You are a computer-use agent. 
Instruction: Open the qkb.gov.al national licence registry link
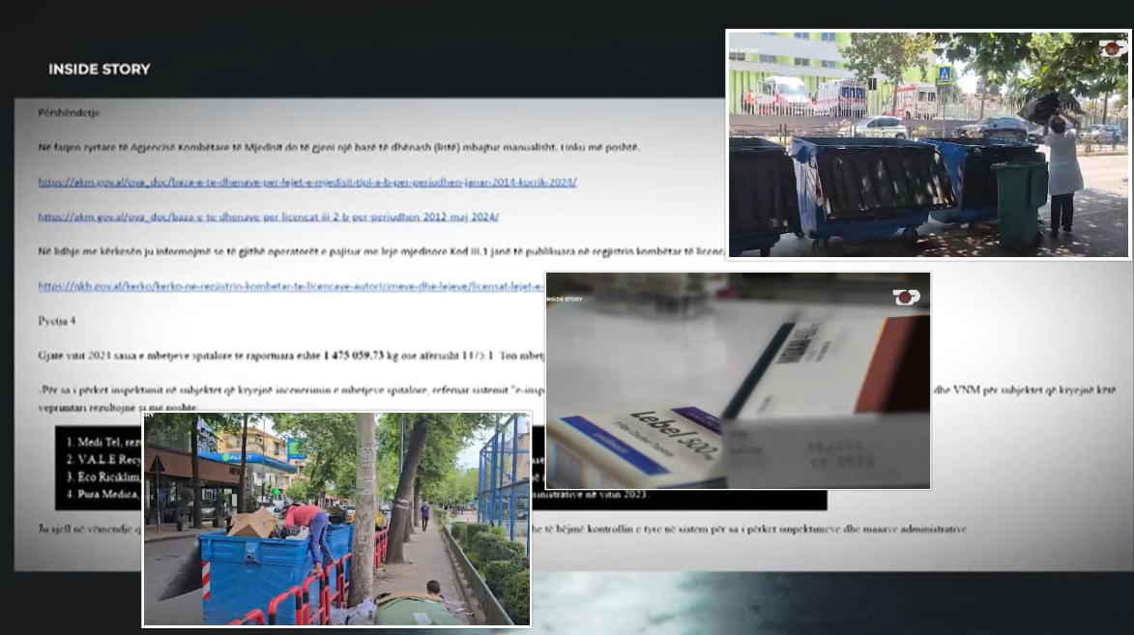(290, 286)
